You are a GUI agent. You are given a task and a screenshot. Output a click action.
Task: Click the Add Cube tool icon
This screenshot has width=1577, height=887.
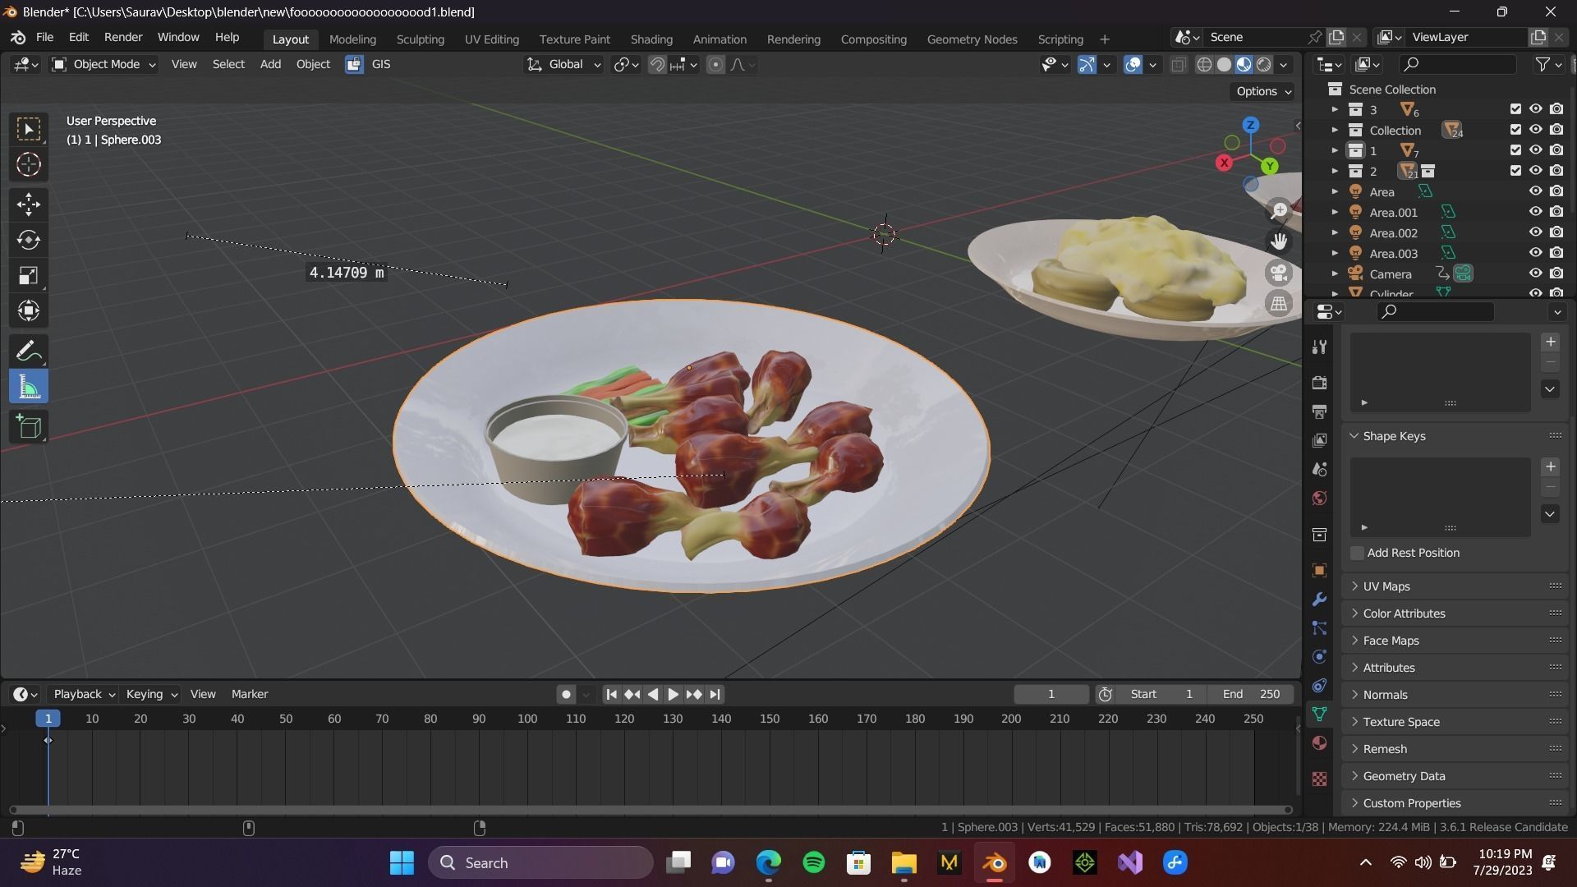(29, 427)
